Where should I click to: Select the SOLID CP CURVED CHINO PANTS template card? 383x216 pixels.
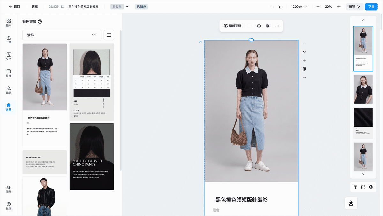[x=92, y=157]
